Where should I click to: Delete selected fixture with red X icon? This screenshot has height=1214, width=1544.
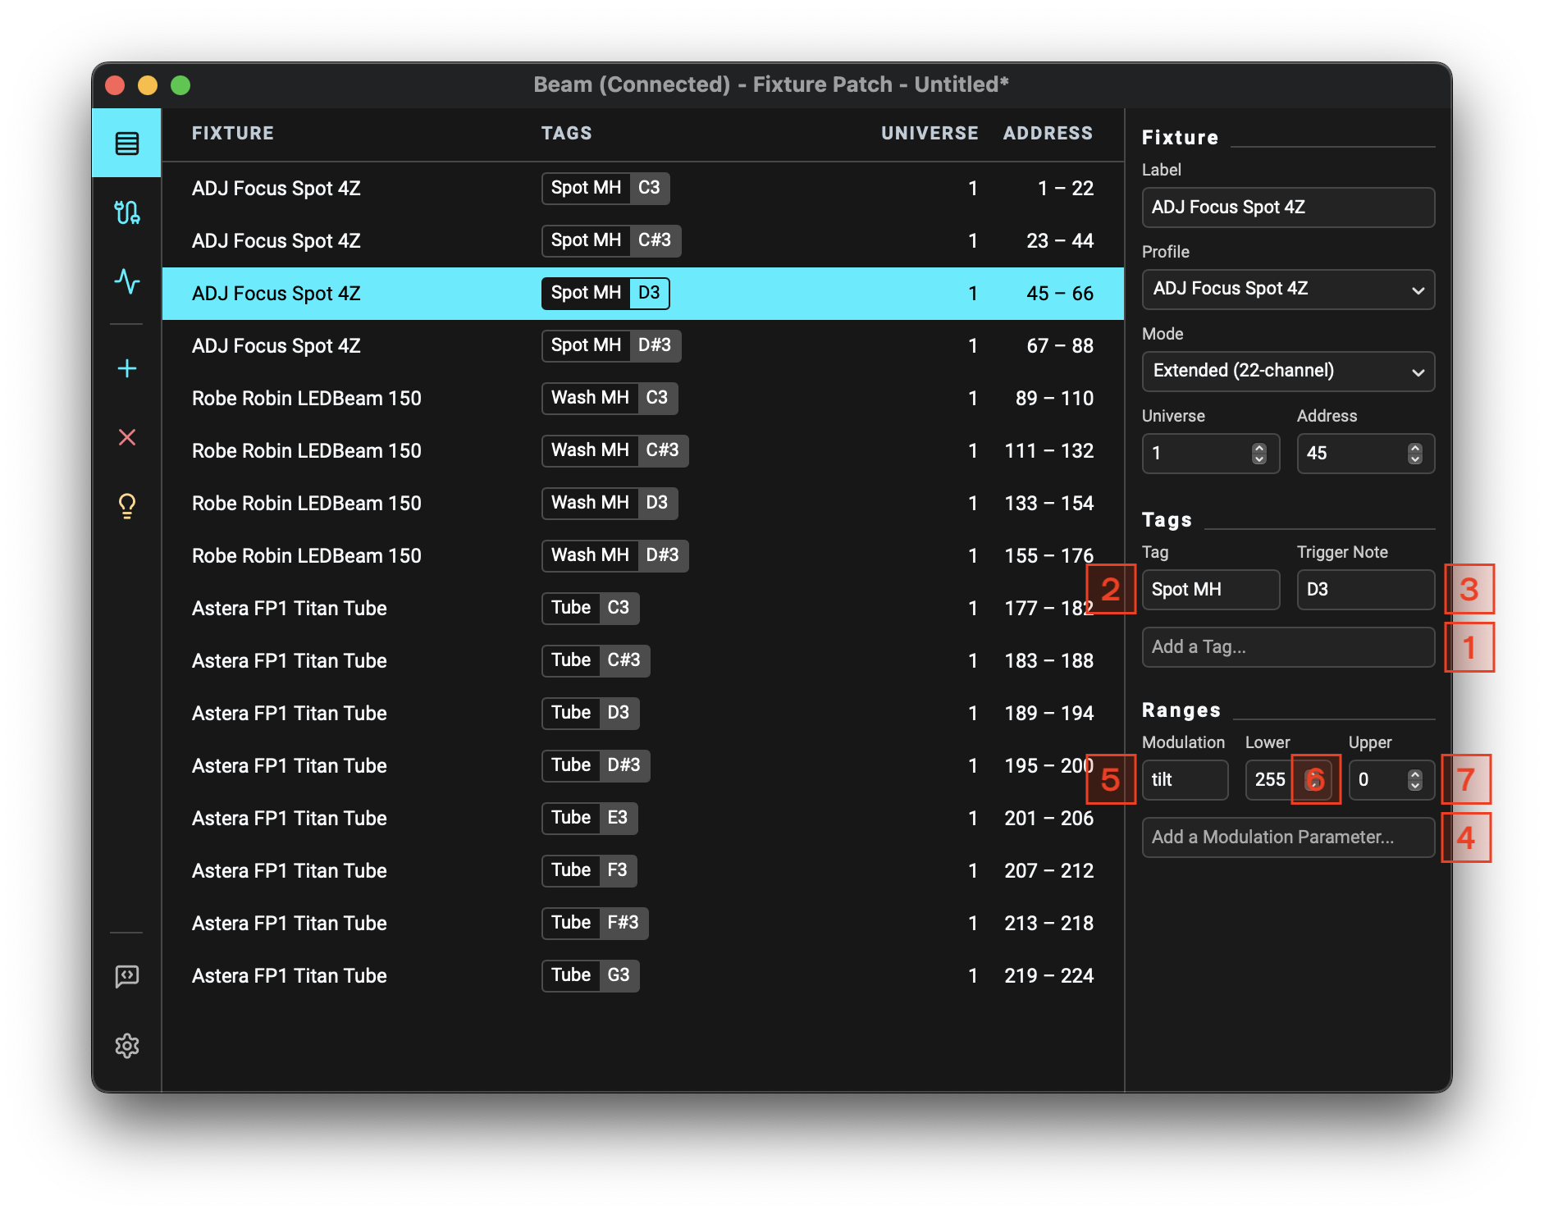127,437
